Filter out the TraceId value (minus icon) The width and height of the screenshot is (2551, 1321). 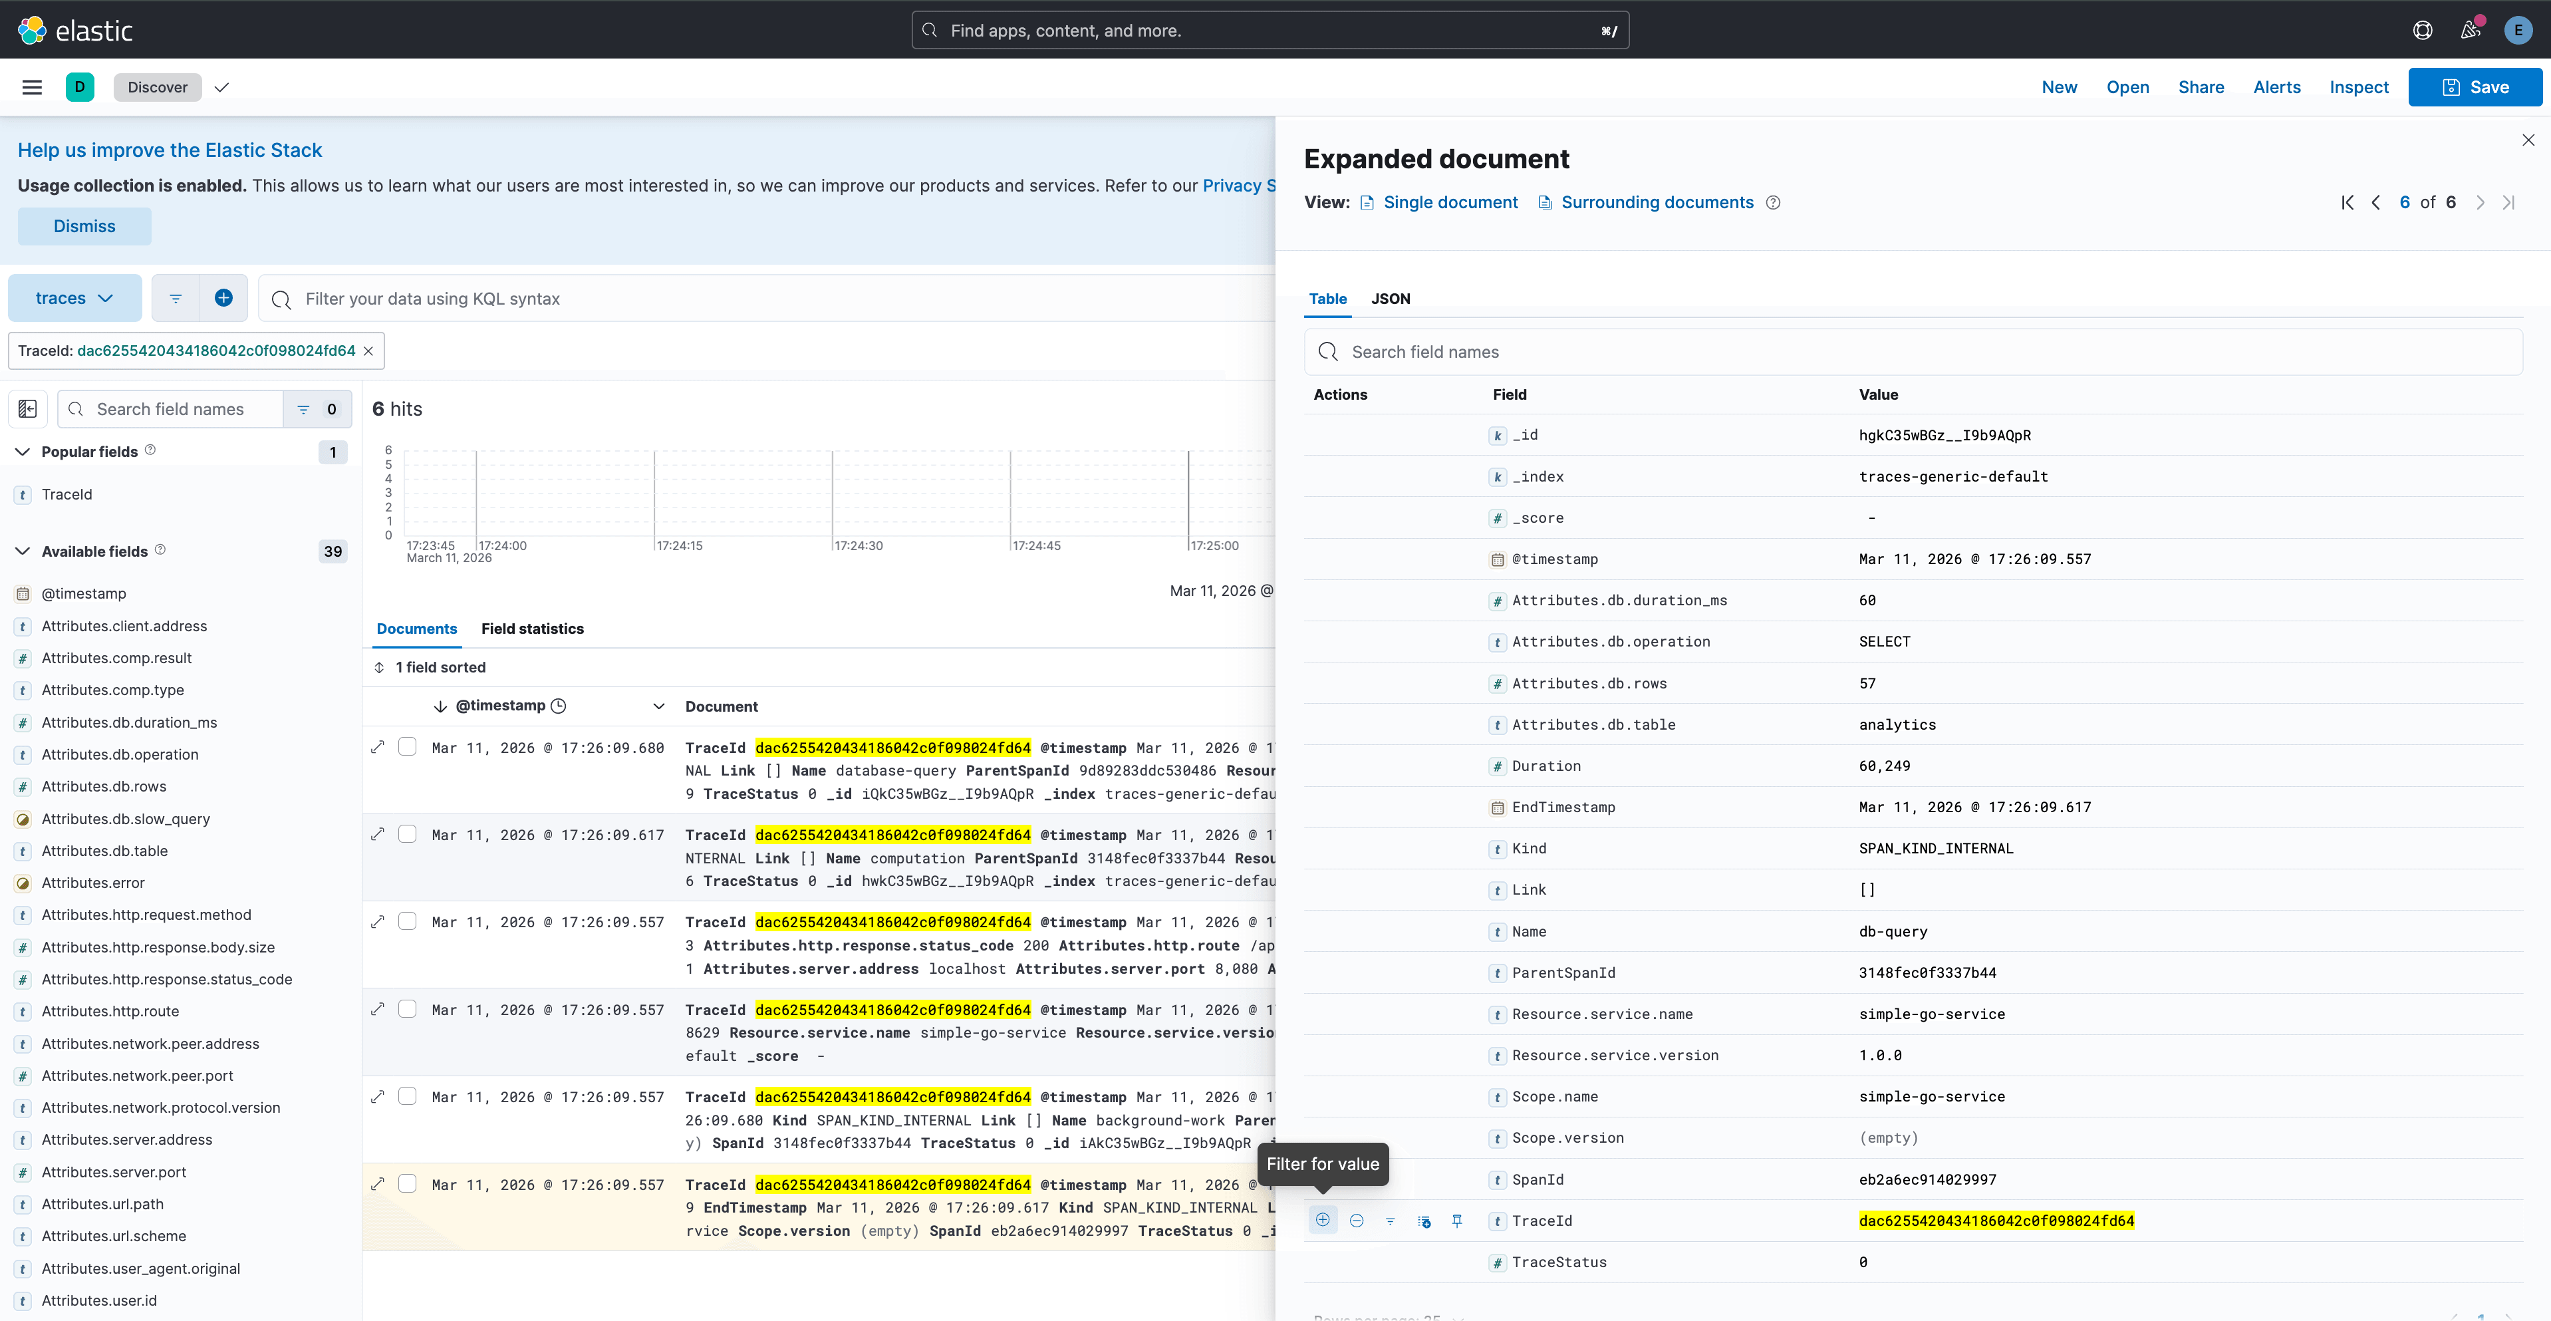pyautogui.click(x=1357, y=1220)
